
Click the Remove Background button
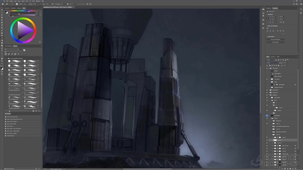coord(276,40)
